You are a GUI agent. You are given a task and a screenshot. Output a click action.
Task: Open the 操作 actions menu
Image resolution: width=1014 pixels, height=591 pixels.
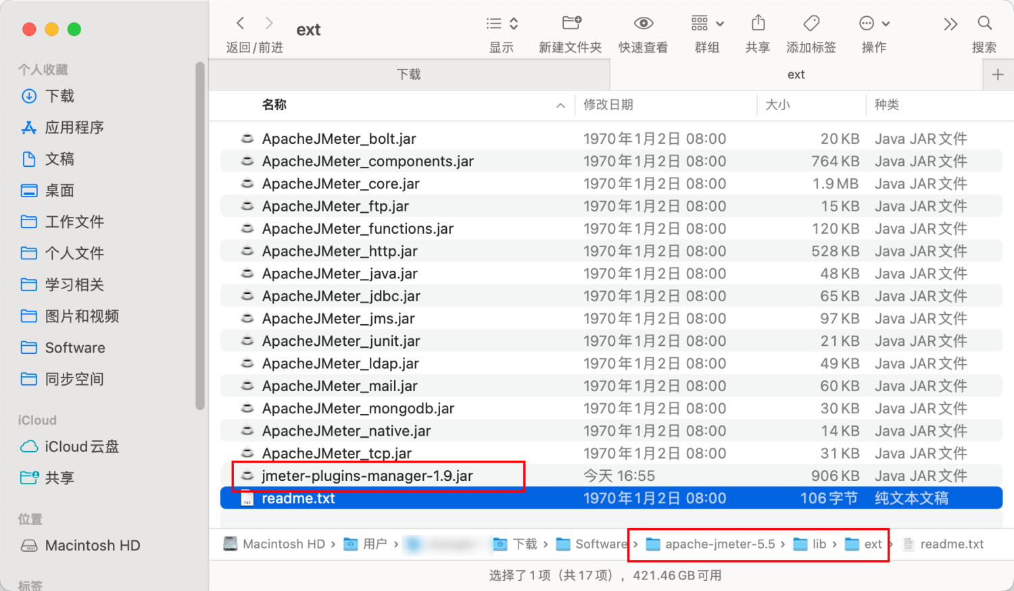(x=874, y=24)
